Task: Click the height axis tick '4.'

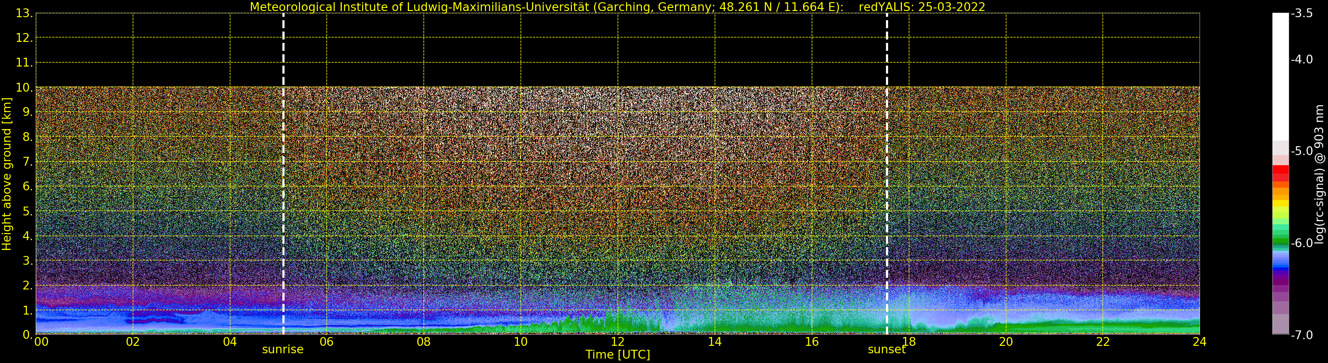Action: (x=28, y=236)
